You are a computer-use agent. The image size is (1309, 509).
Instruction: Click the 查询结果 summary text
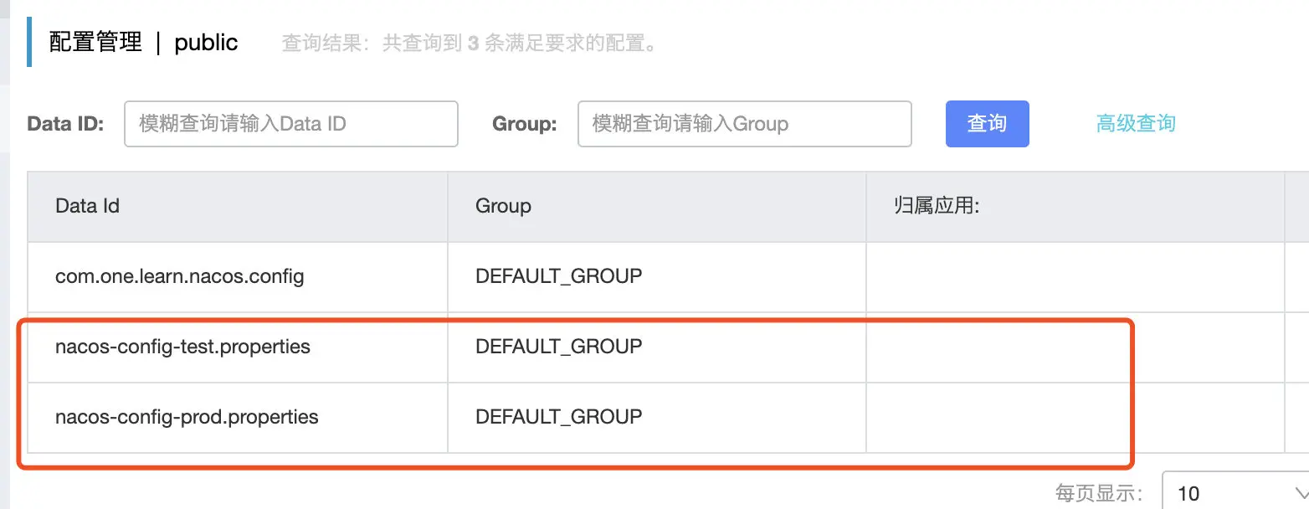coord(469,44)
